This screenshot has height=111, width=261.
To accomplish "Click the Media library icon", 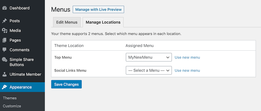I will (5, 30).
